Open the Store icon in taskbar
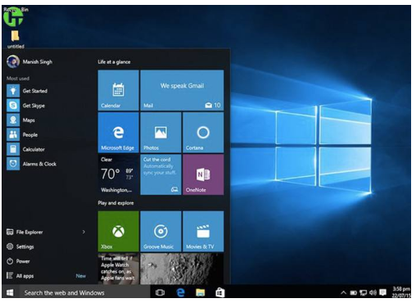Image resolution: width=416 pixels, height=303 pixels. 220,292
